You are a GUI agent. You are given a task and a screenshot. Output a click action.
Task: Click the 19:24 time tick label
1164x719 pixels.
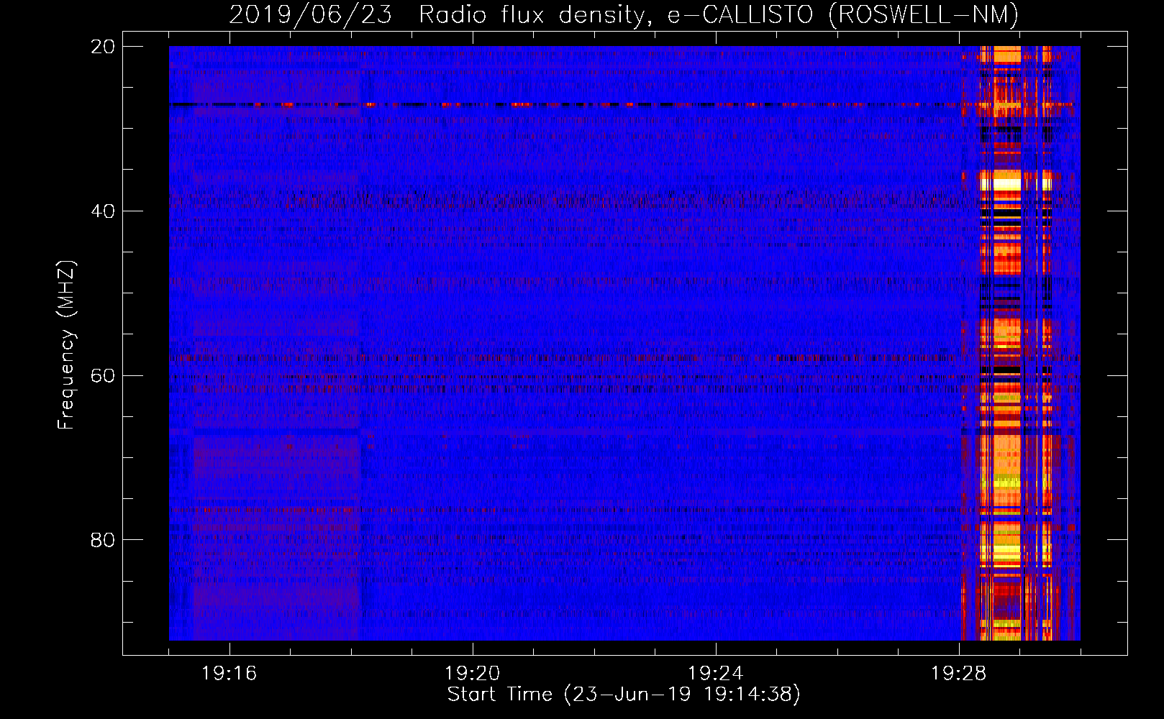point(716,674)
